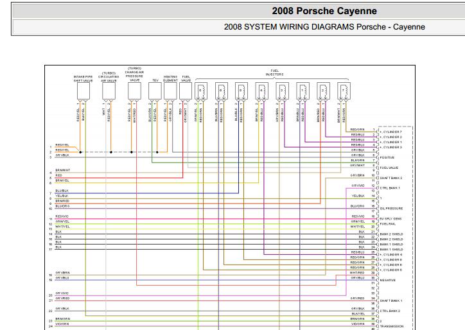Click the 'BLU/BLK' label on left line 7
465x330 pixels.
tap(62, 191)
